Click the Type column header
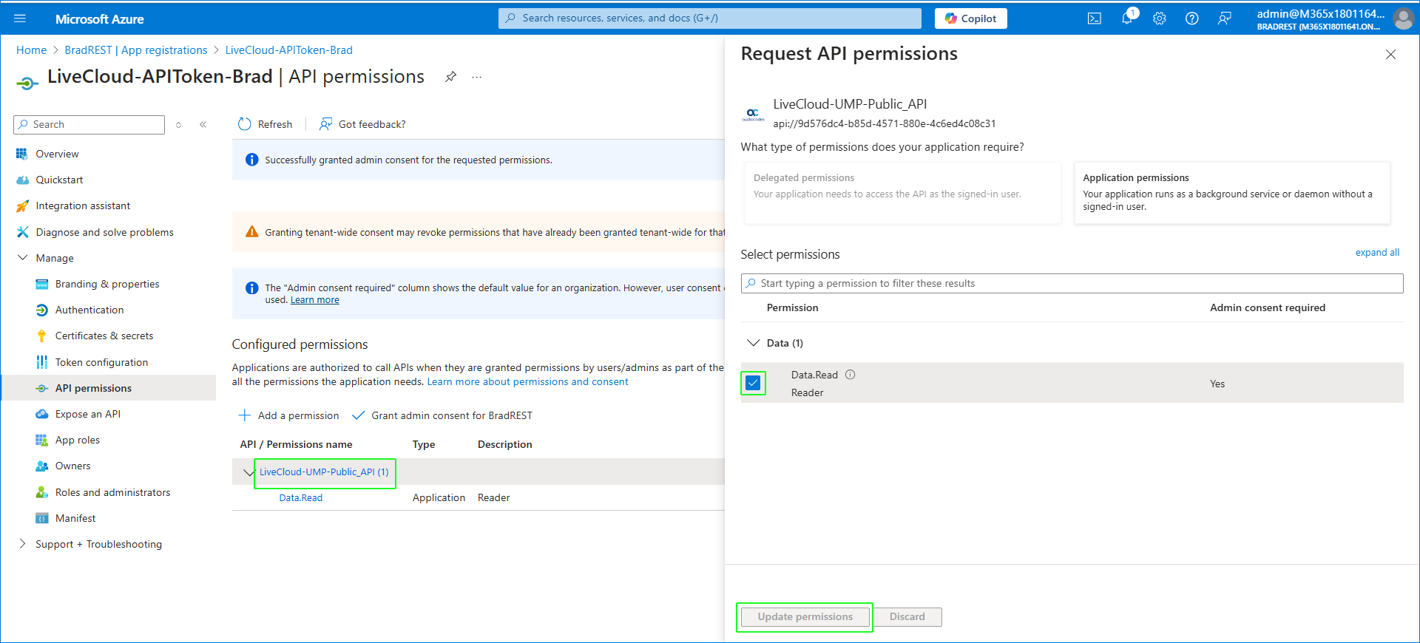Image resolution: width=1420 pixels, height=643 pixels. tap(424, 444)
